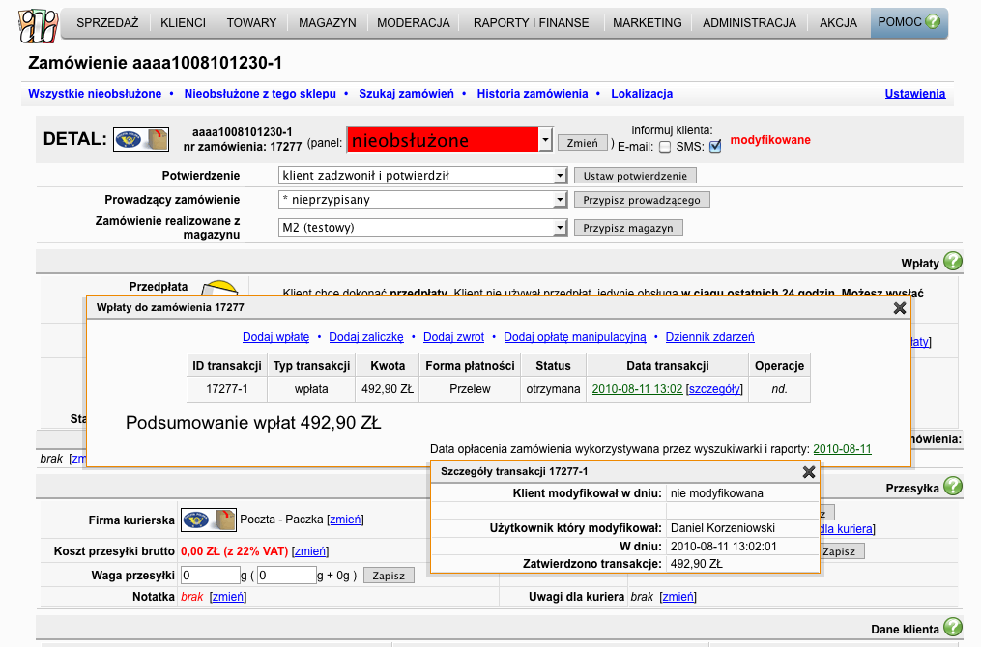Viewport: 981px width, 647px height.
Task: Click the Przelew payment form cell
Action: [470, 389]
